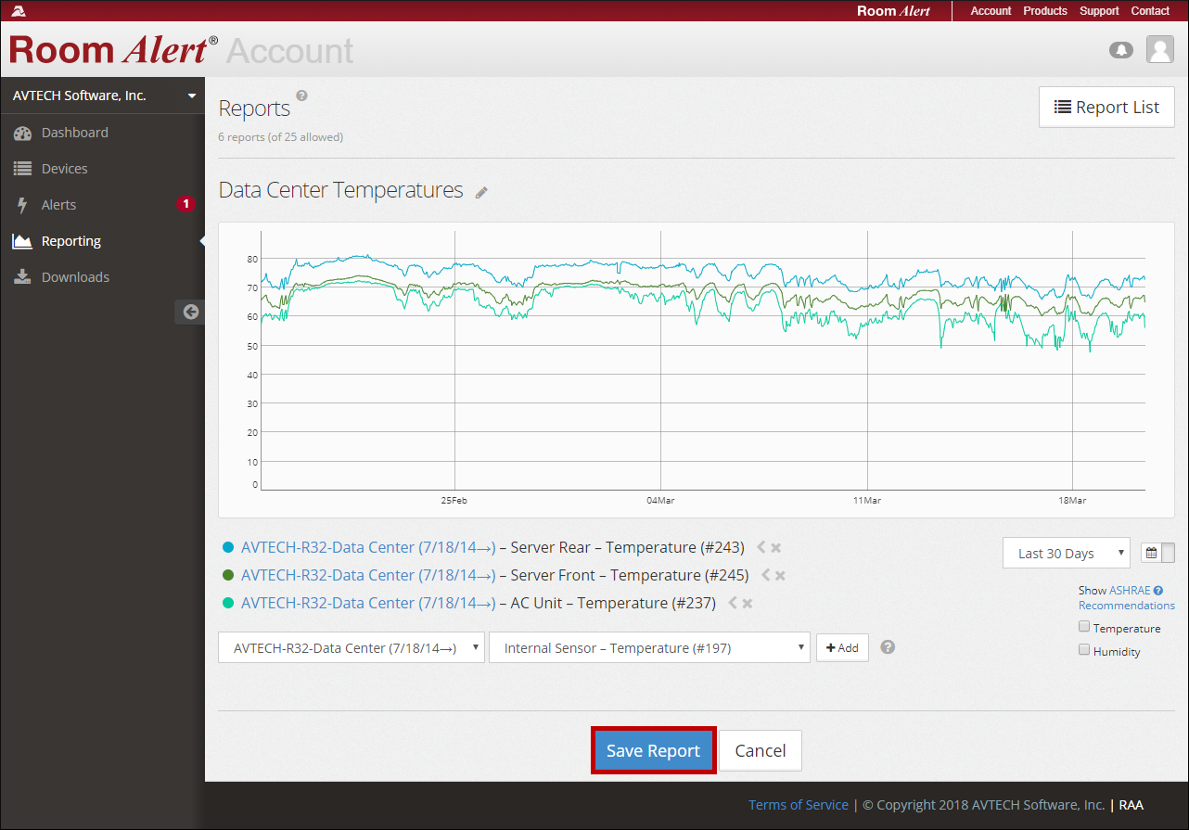Open the Internal Sensor Temperature dropdown

point(649,648)
